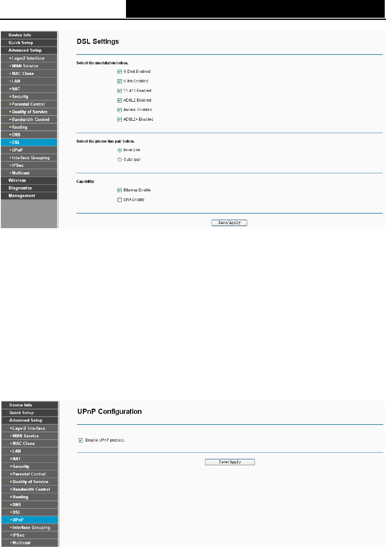The image size is (386, 547).
Task: Open the Management menu section
Action: 29,196
